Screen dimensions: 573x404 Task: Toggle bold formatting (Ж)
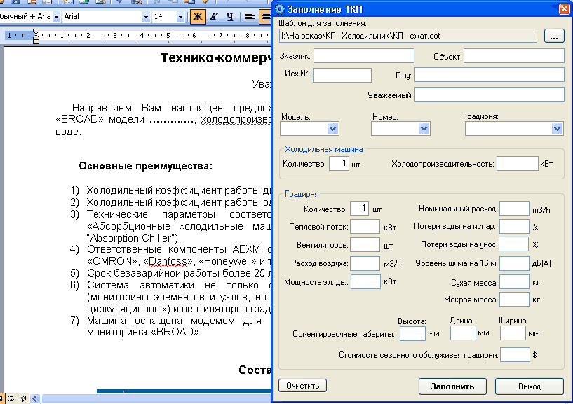point(198,15)
